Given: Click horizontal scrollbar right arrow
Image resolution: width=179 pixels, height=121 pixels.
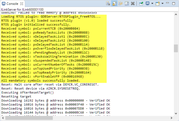Looking at the screenshot, I should pos(171,118).
